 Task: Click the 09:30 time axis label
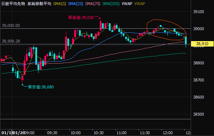(x=52, y=133)
